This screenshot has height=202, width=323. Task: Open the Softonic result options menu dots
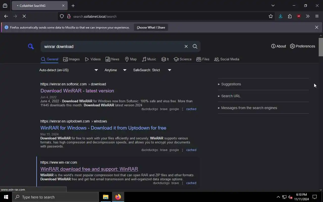pyautogui.click(x=182, y=109)
